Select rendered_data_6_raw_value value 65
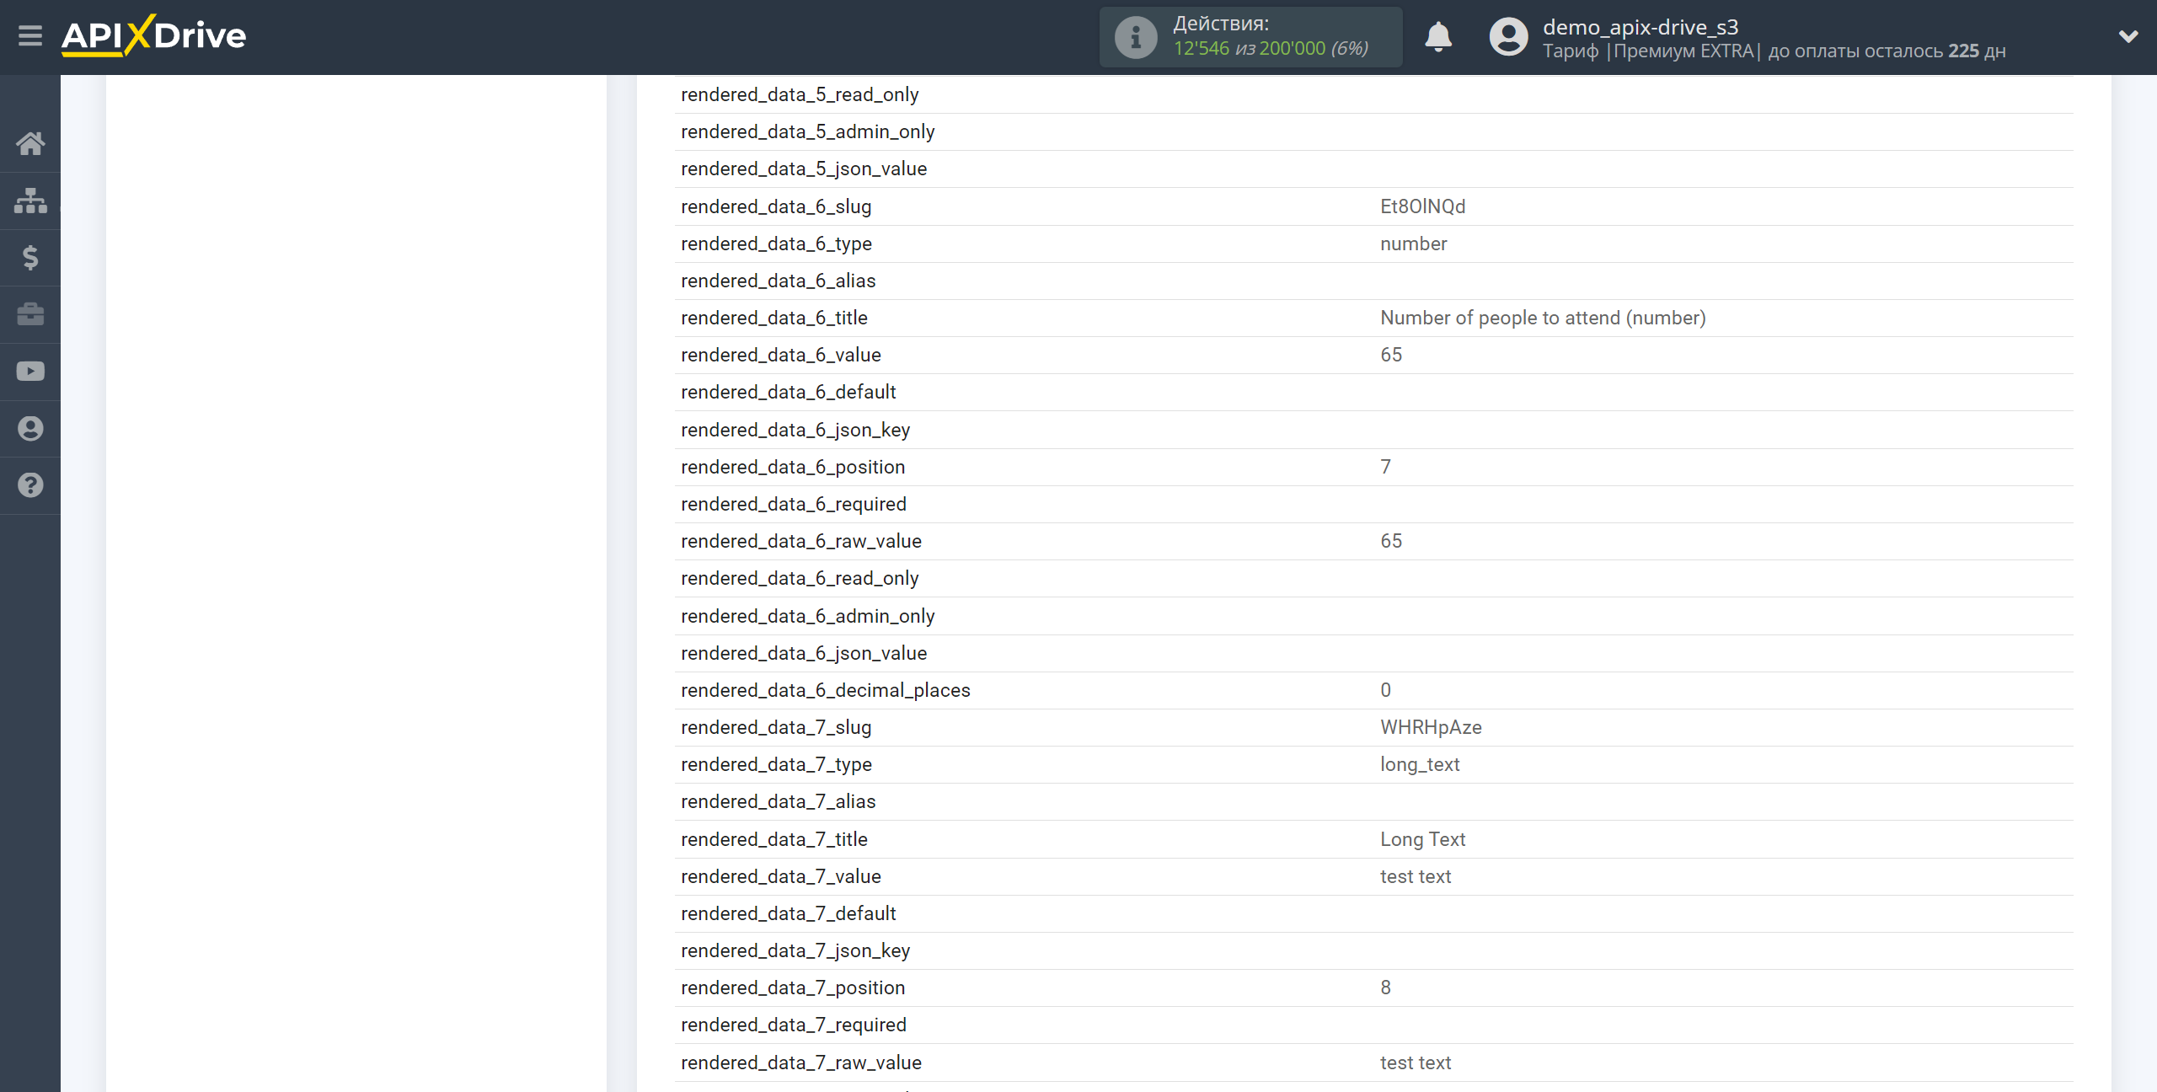Screen dimensions: 2157x1092 1391,541
